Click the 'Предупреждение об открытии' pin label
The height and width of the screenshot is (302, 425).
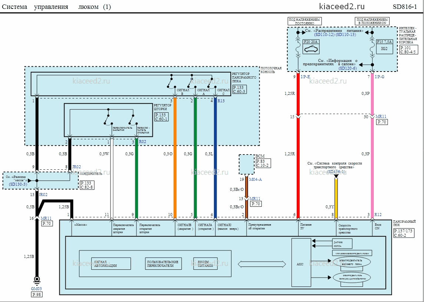click(x=259, y=226)
